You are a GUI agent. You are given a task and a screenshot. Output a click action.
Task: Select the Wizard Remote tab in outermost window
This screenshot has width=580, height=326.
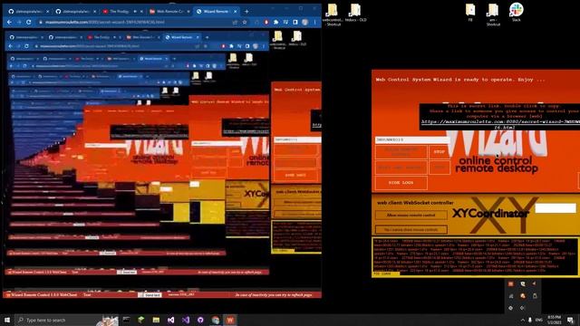pyautogui.click(x=216, y=12)
